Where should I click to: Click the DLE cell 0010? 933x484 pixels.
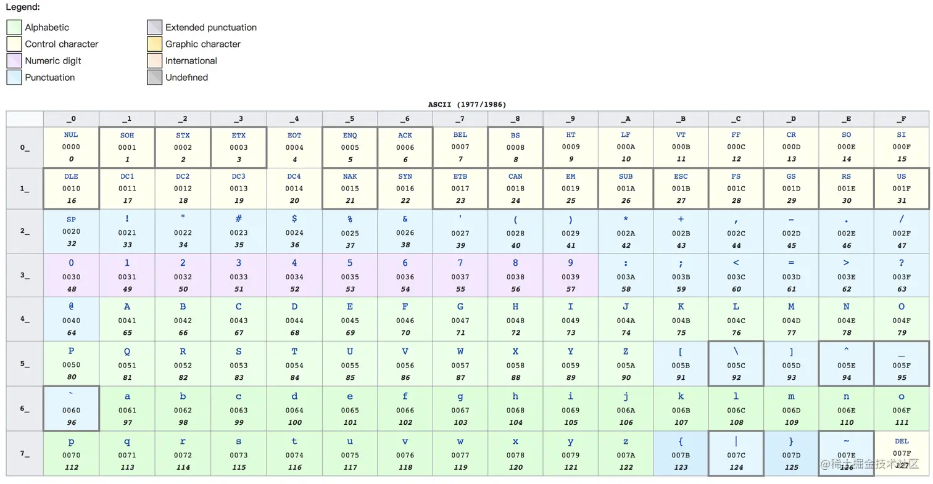pos(72,189)
